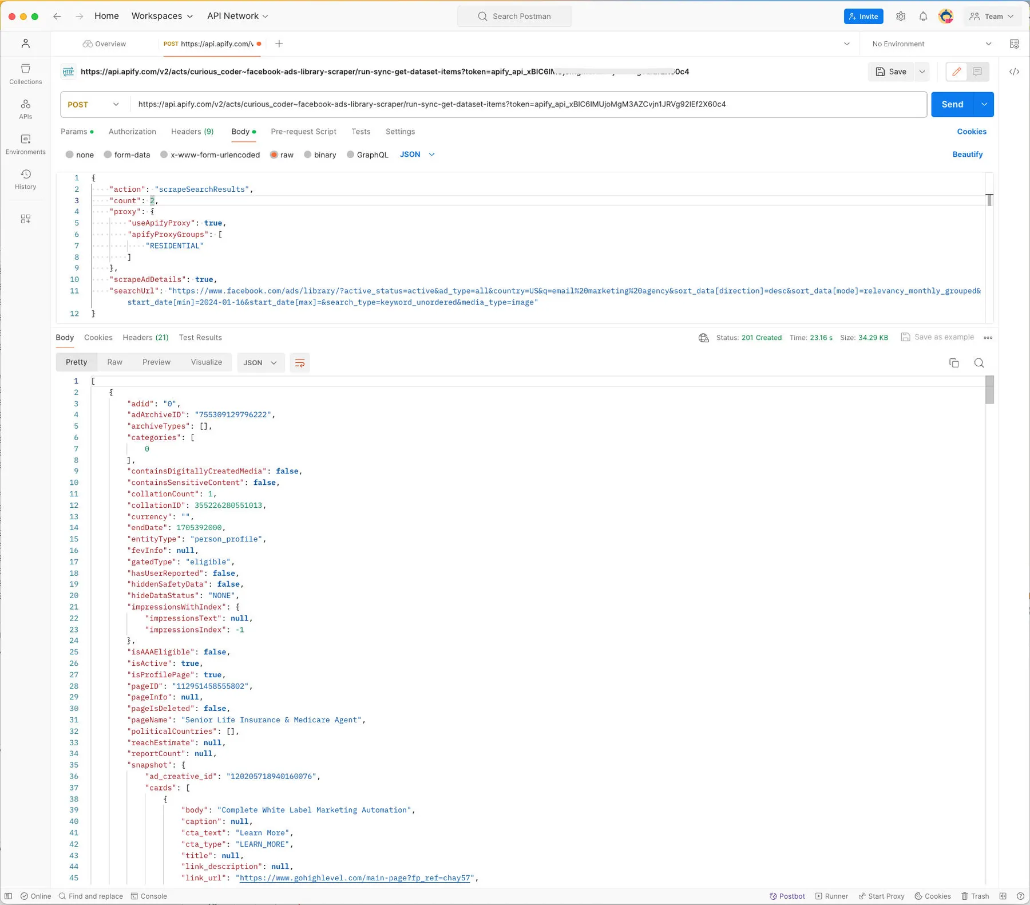Open the API Network dropdown
Viewport: 1030px width, 905px height.
pos(237,16)
